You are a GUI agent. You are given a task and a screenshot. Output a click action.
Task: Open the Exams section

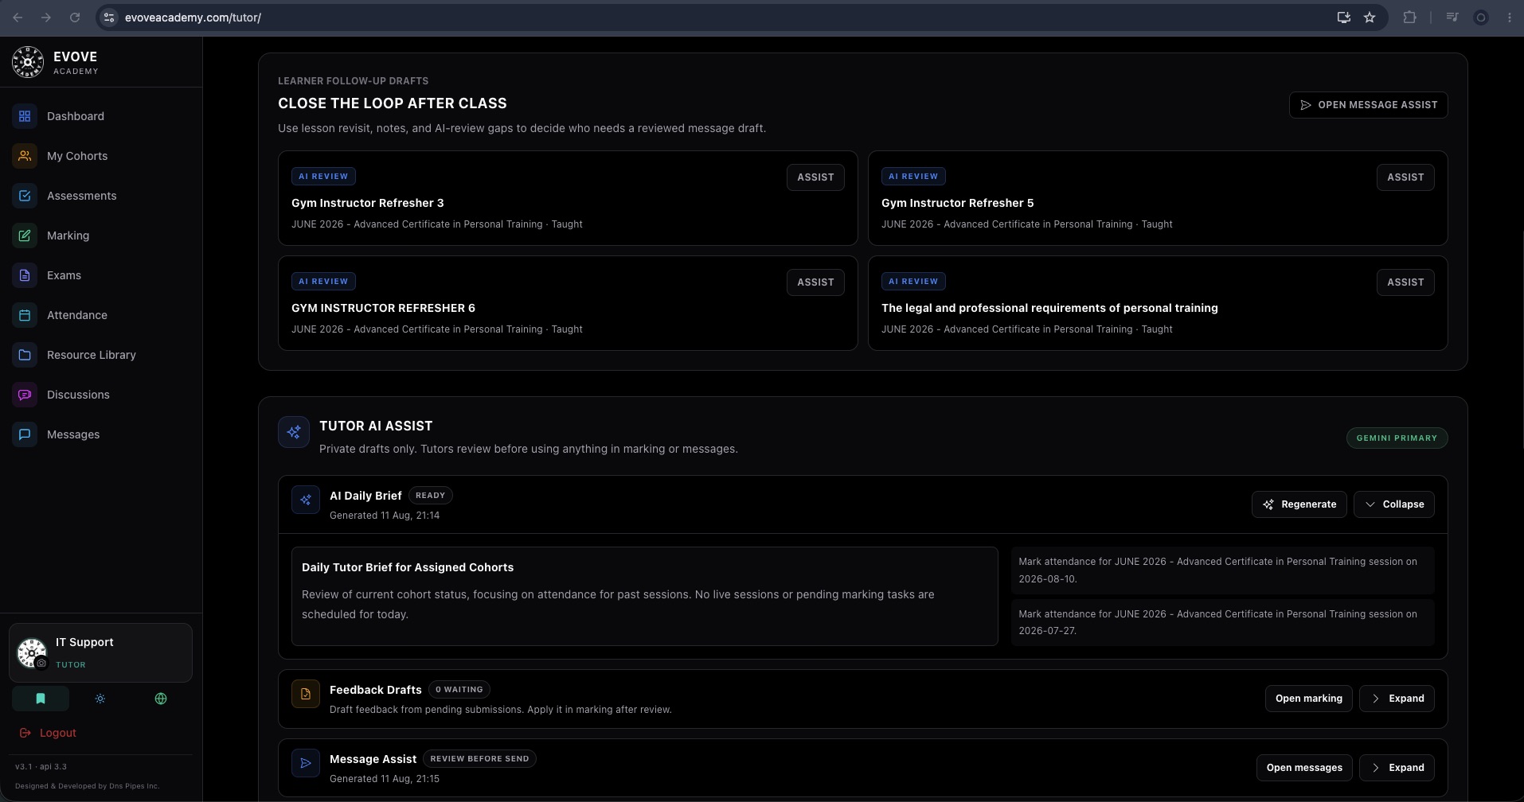tap(100, 275)
